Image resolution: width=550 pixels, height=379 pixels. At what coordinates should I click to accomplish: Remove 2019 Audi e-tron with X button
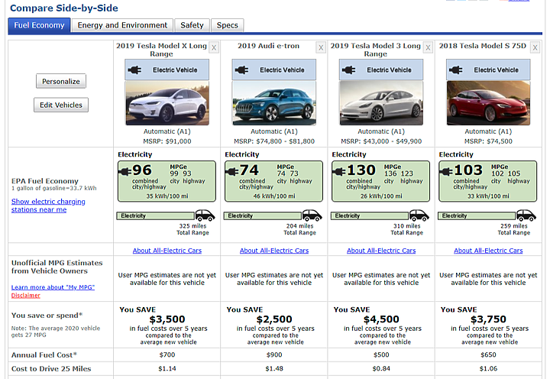tap(321, 47)
